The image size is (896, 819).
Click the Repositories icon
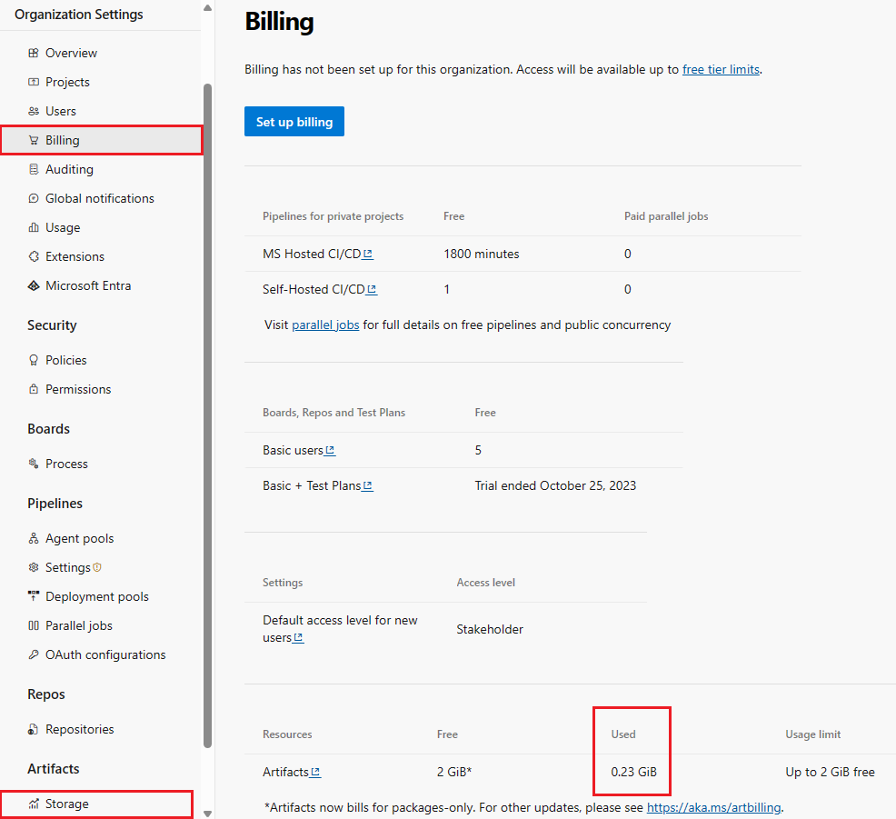[34, 730]
